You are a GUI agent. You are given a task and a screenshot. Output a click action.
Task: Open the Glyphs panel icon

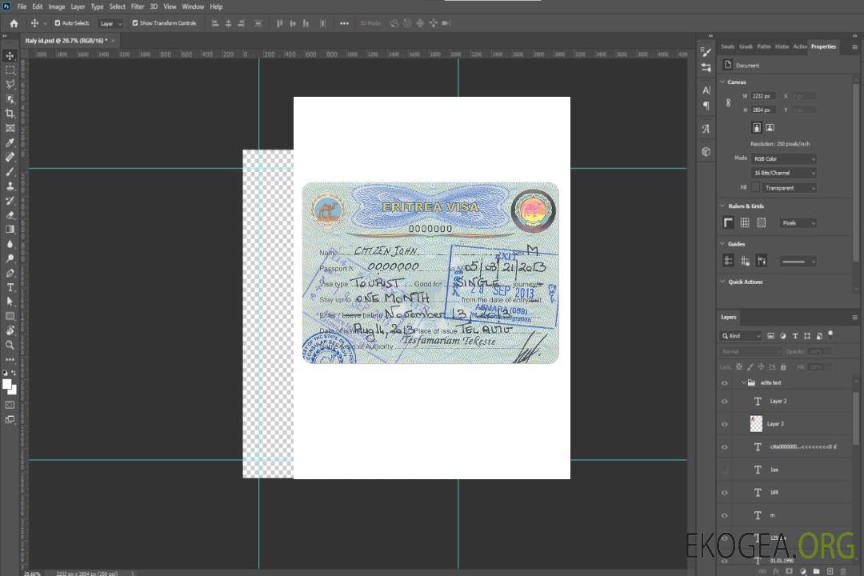[706, 129]
